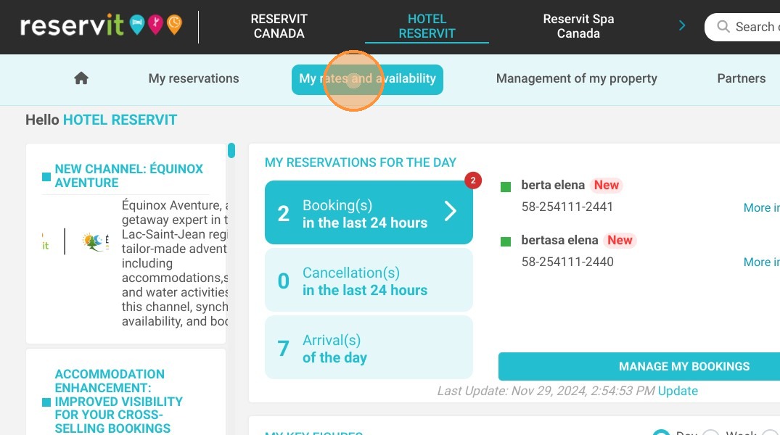Open My rates and availability menu

367,79
